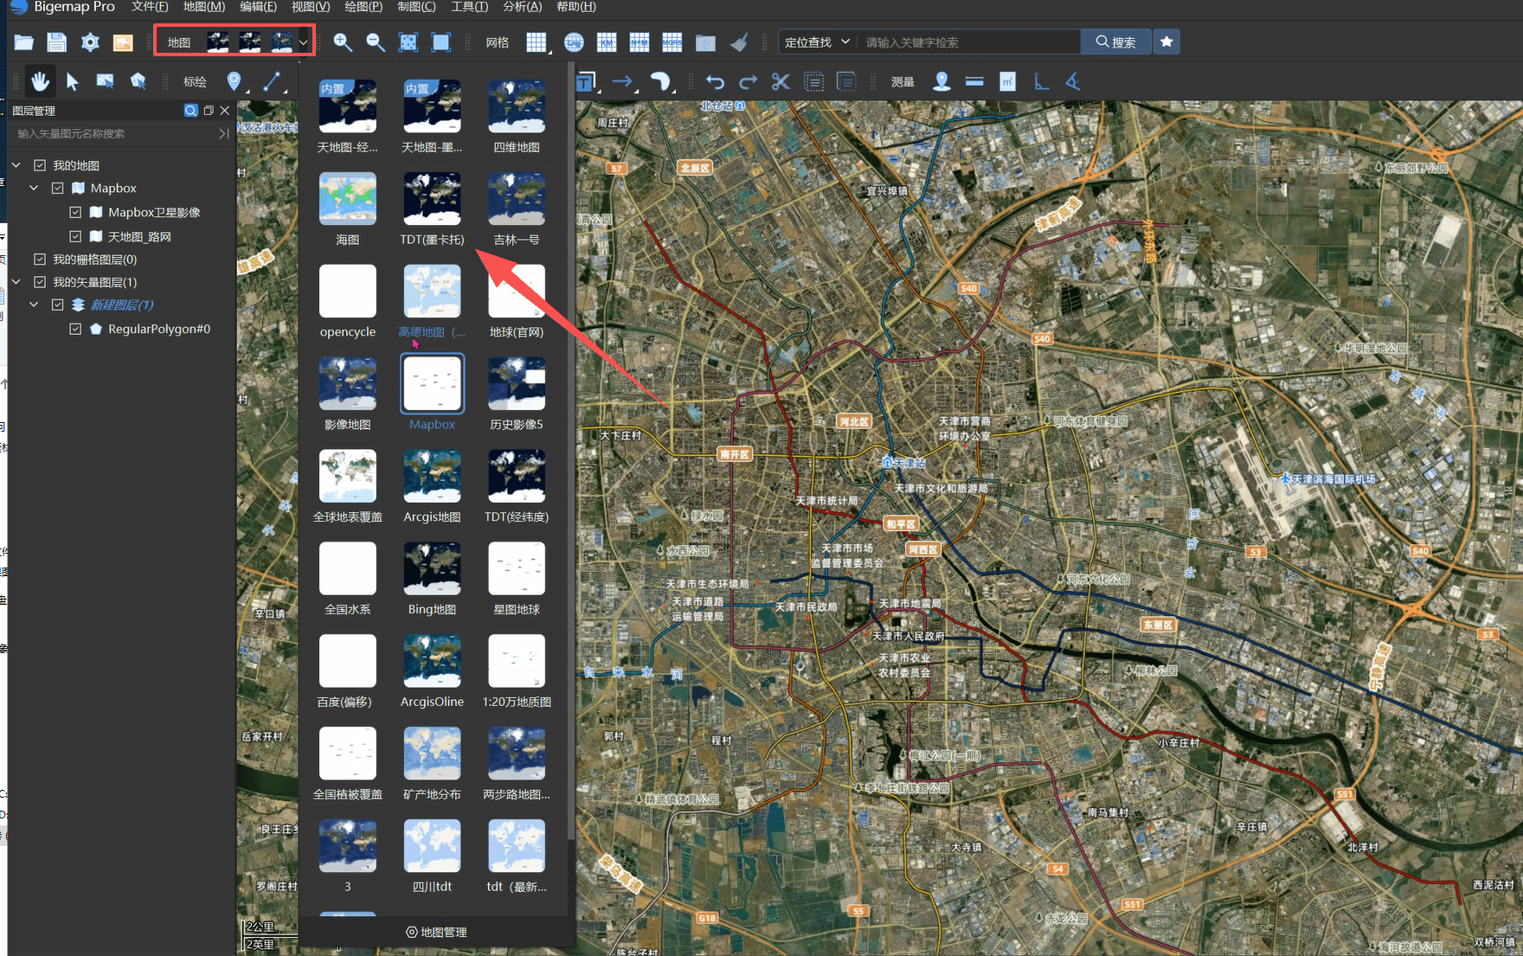
Task: Click the zoom in magnifier
Action: pyautogui.click(x=343, y=42)
